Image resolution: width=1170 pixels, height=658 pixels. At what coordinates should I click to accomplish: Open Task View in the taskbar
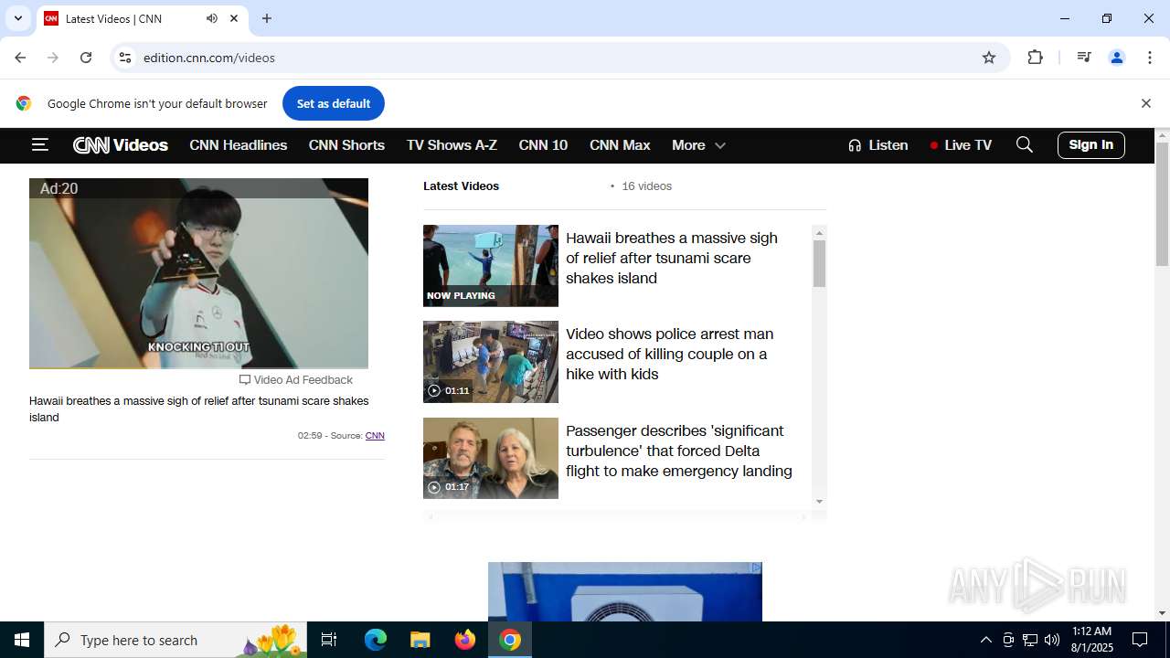[x=329, y=640]
